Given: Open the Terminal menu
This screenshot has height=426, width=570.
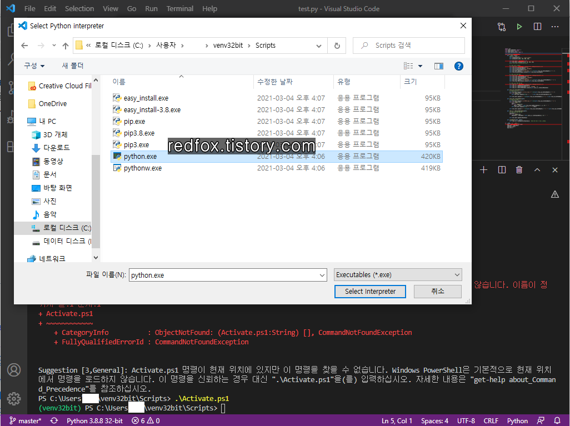Looking at the screenshot, I should coord(179,8).
